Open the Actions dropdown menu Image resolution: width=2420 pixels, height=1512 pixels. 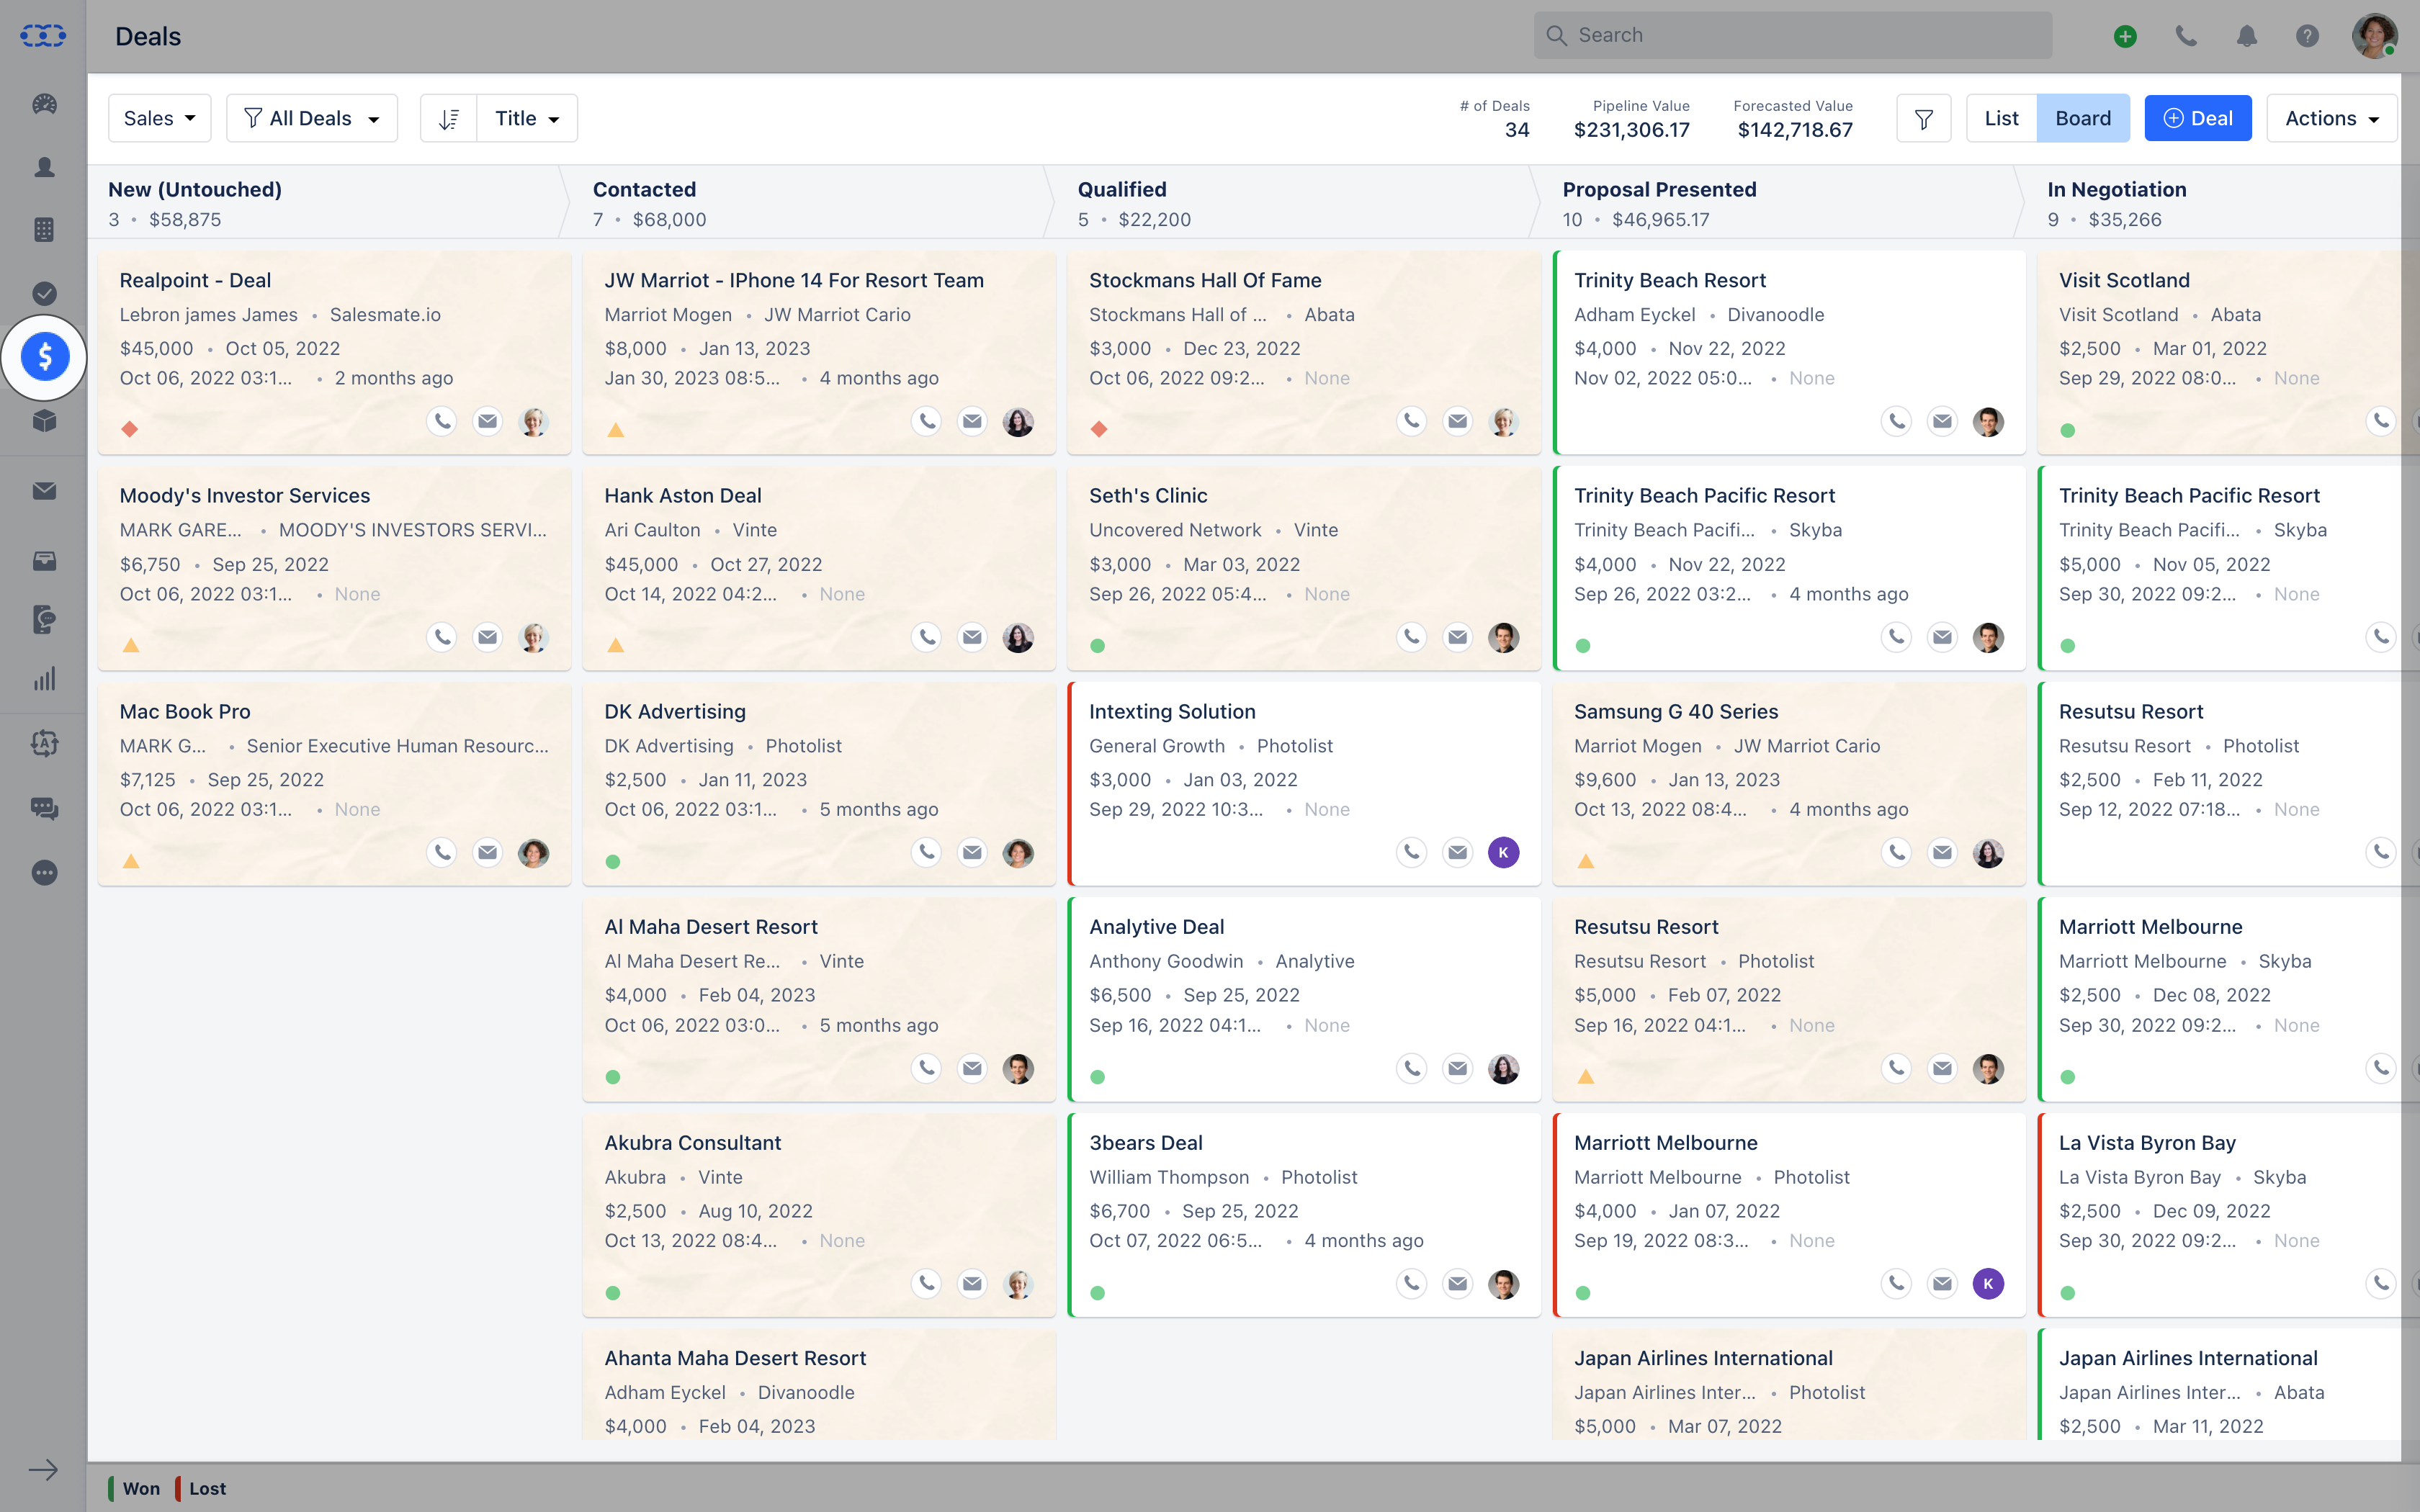click(2331, 118)
